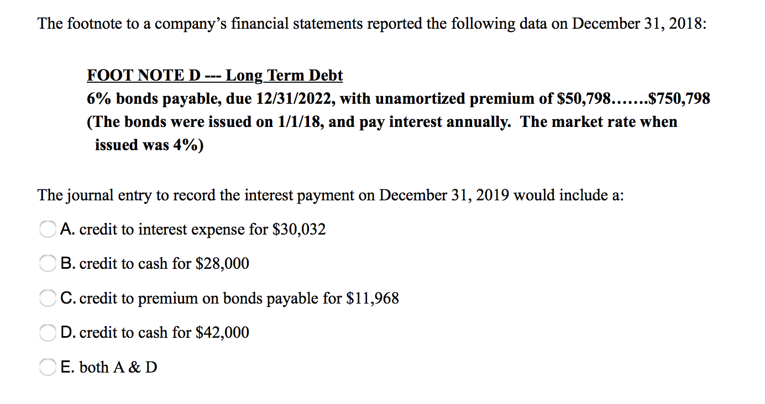Select radio button for answer E
The height and width of the screenshot is (404, 765).
(x=48, y=366)
